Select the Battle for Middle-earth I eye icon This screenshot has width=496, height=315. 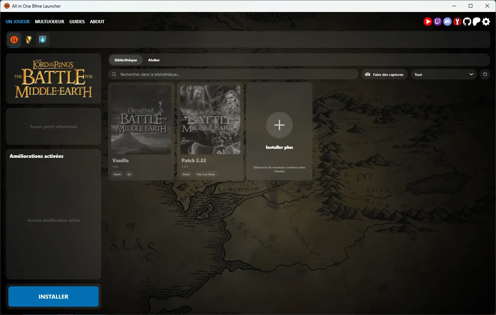click(14, 39)
